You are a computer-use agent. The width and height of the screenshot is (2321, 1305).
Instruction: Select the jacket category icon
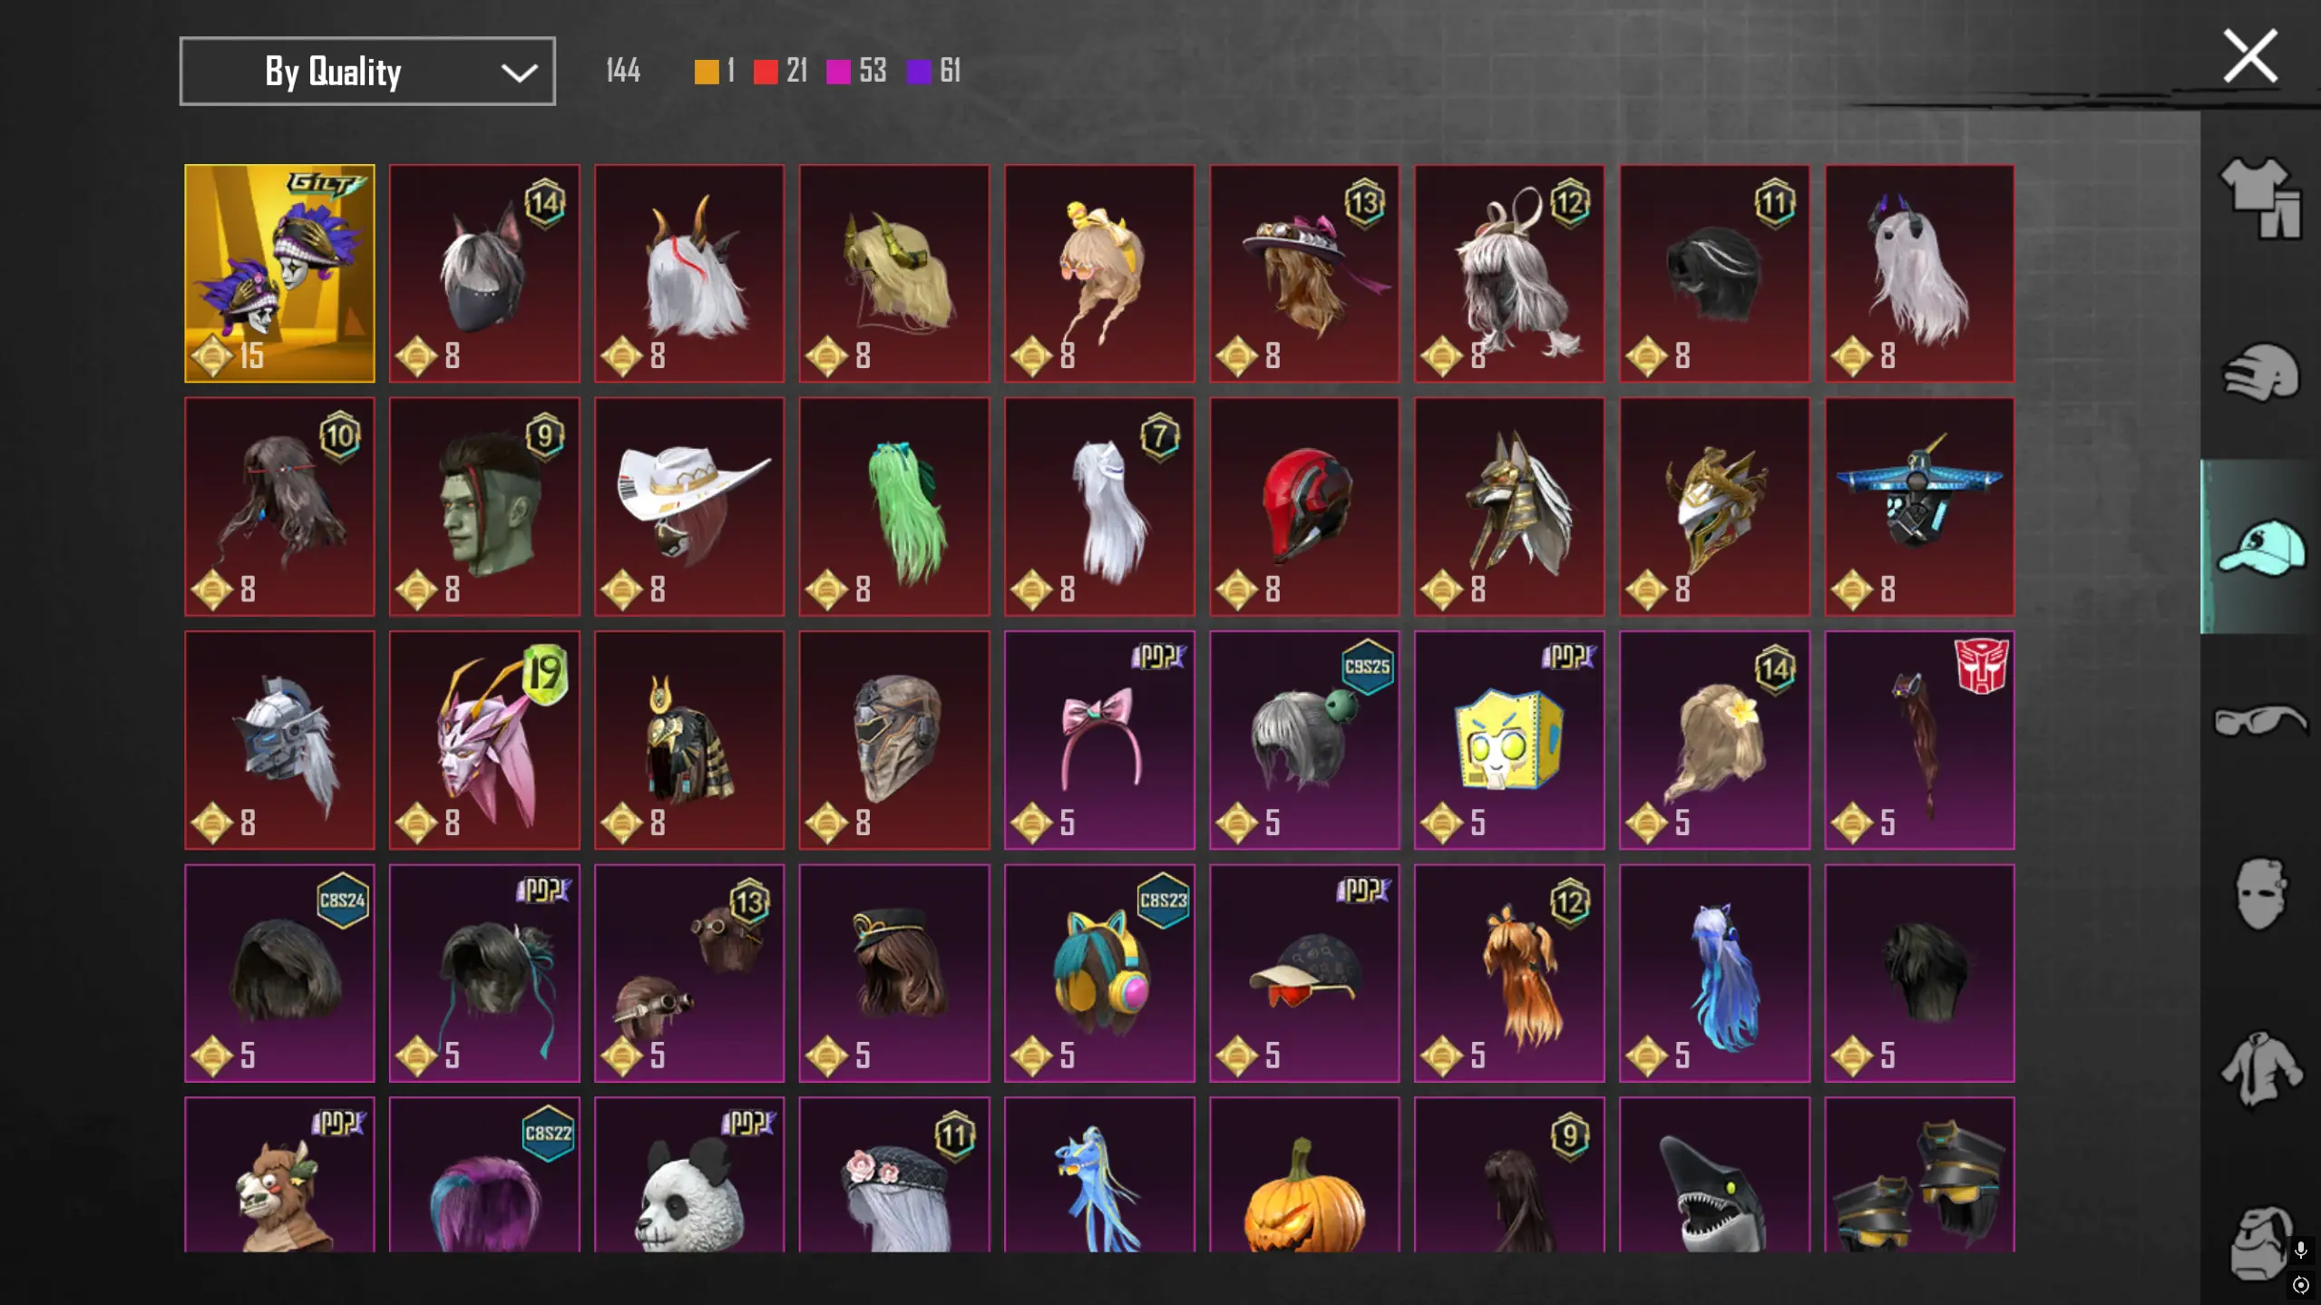[2260, 1069]
